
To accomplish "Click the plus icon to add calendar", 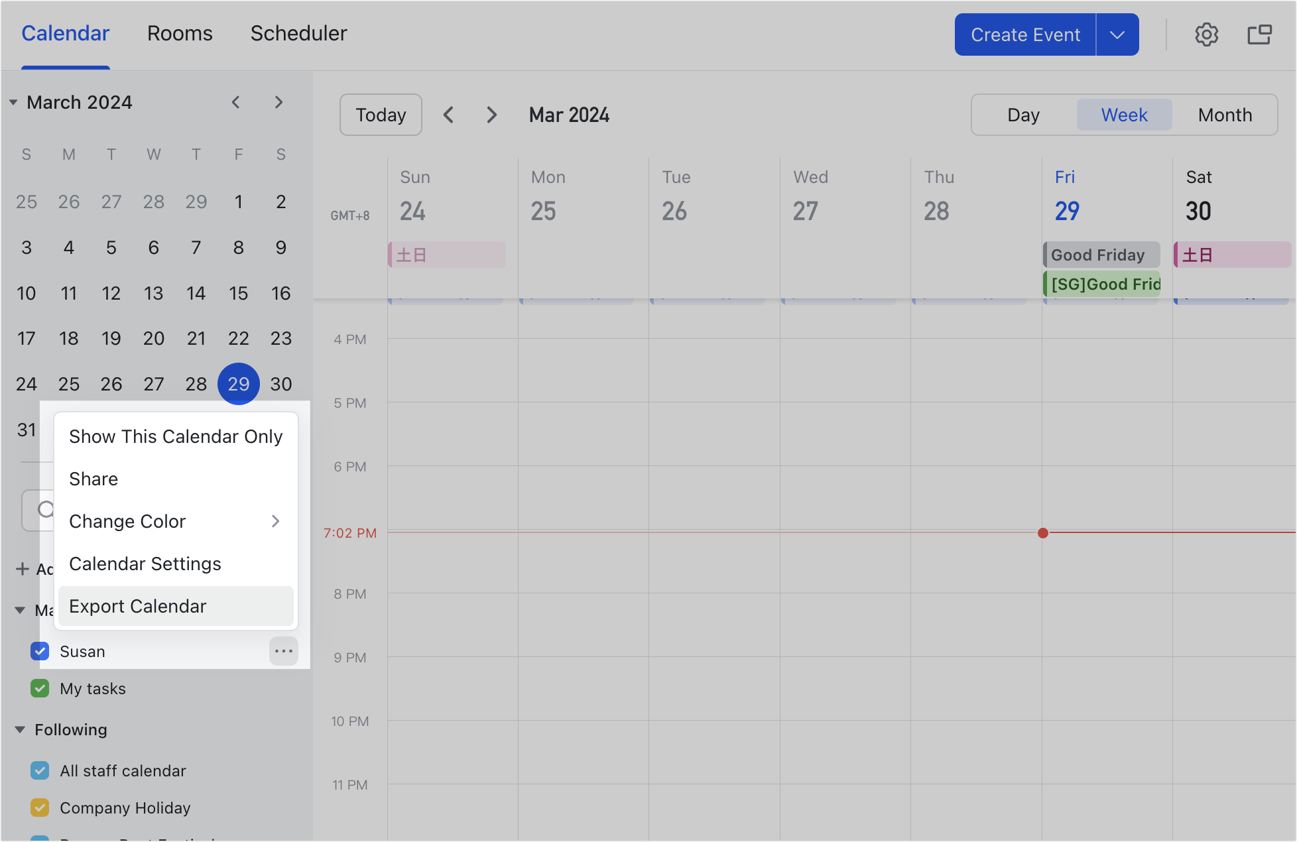I will point(23,569).
